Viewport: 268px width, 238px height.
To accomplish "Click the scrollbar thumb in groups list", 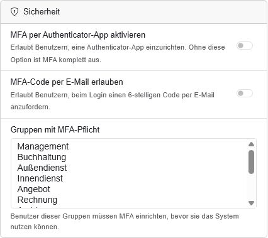I will [251, 162].
